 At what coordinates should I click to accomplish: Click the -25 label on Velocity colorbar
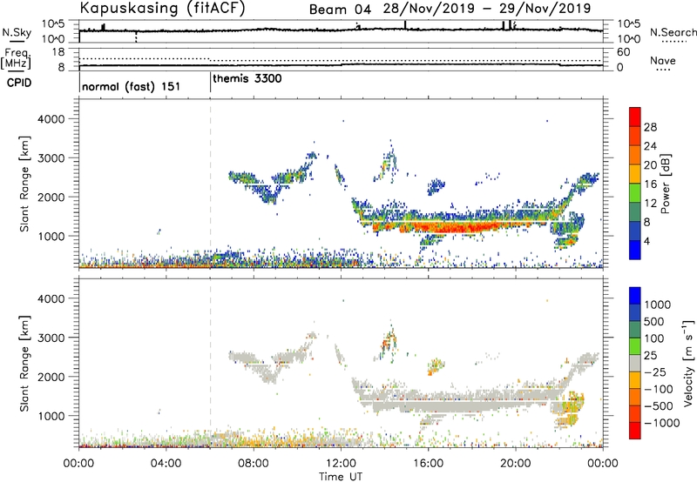[x=655, y=372]
